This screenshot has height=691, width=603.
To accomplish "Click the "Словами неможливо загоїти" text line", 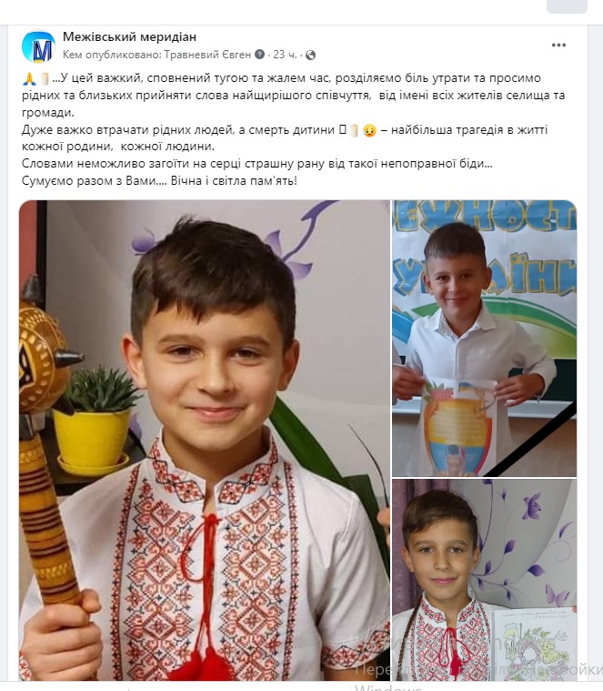I will point(257,164).
